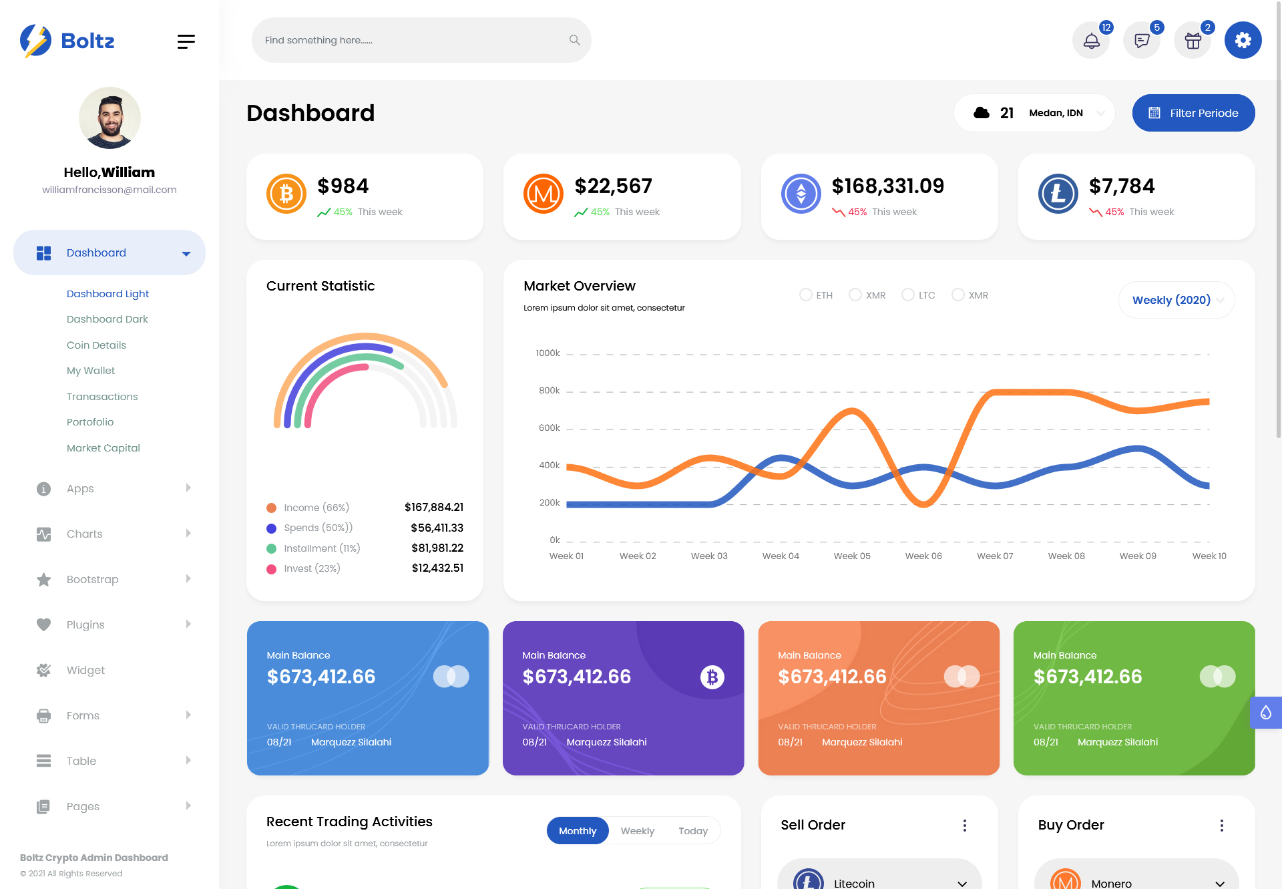Open Dashboard Dark menu item
This screenshot has height=889, width=1282.
(x=108, y=319)
